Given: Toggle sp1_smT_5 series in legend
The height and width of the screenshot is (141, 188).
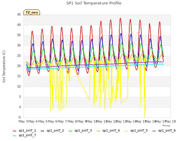Looking at the screenshot, I should pos(136,130).
